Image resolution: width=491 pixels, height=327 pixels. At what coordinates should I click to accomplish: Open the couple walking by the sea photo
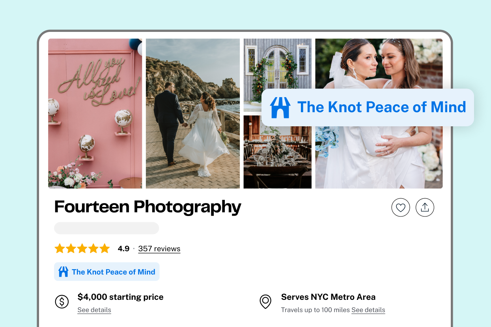point(193,113)
